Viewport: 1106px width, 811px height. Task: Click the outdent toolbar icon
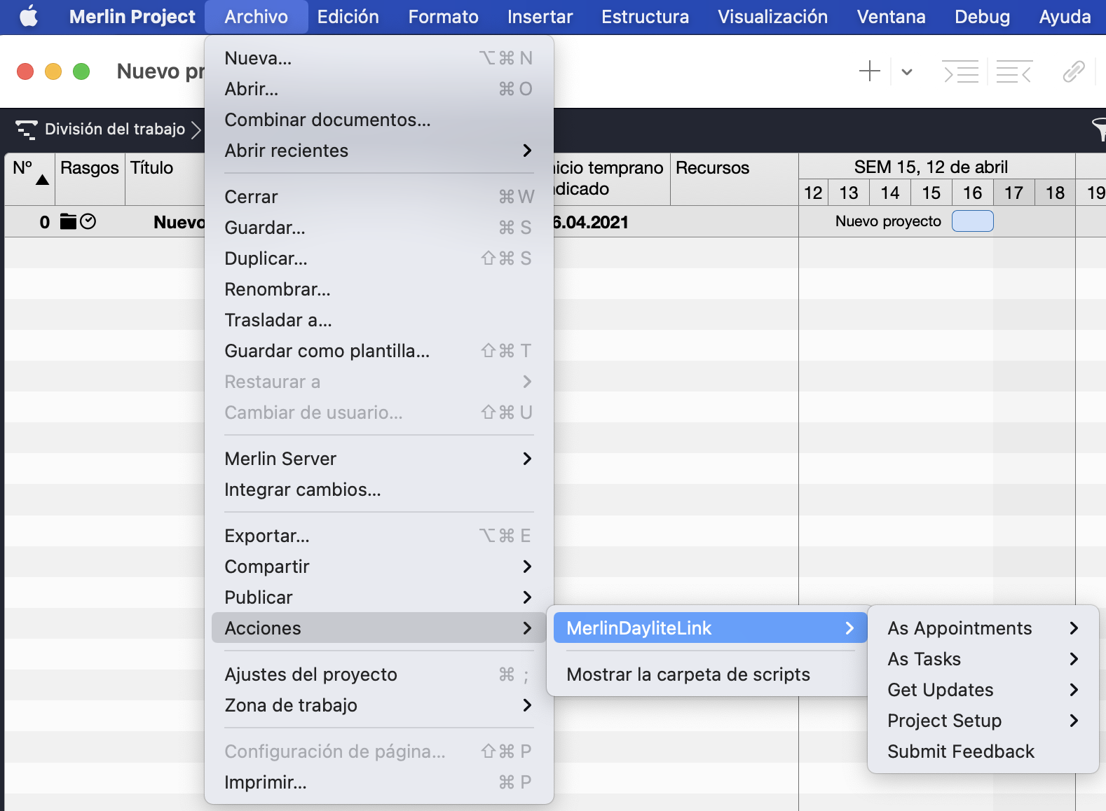[1013, 71]
